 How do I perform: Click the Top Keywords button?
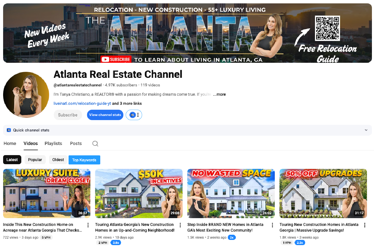coord(84,160)
